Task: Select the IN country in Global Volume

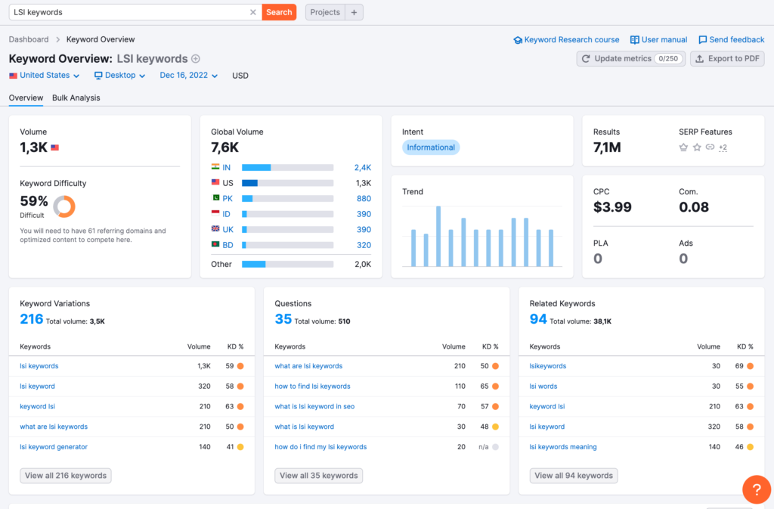Action: coord(226,168)
